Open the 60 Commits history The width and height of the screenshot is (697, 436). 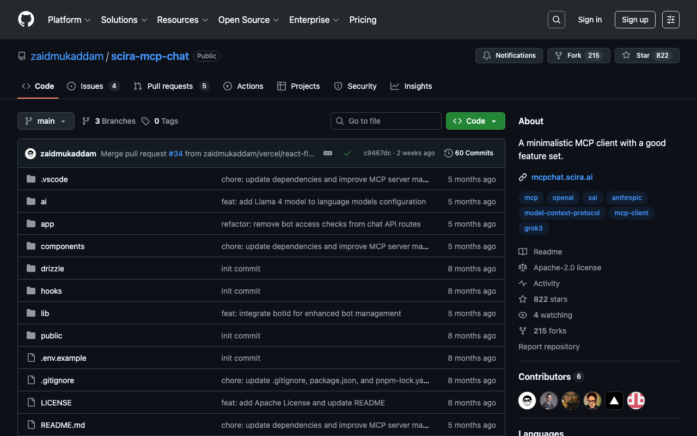[469, 153]
